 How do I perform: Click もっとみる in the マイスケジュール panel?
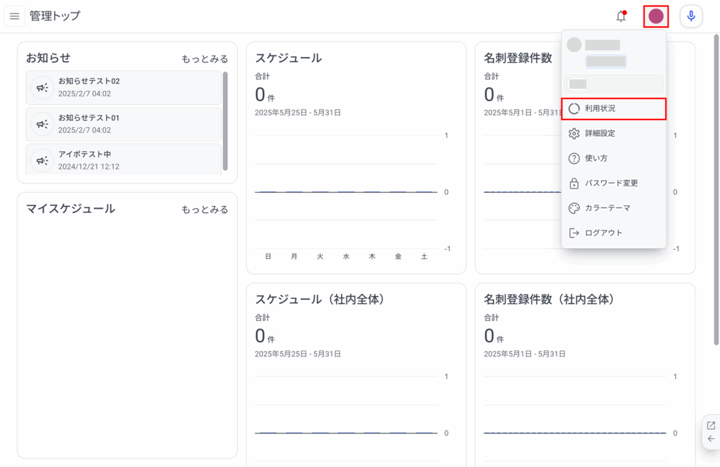[x=205, y=210]
